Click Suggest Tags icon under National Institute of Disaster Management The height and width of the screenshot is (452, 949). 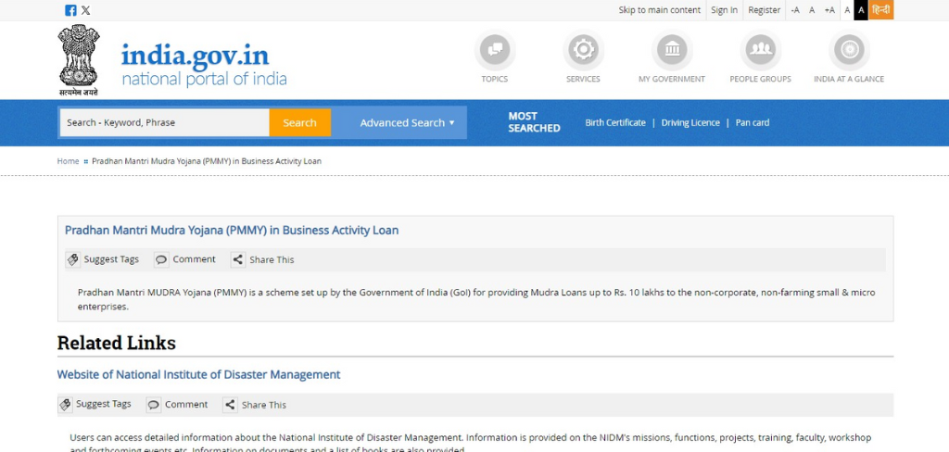click(66, 405)
